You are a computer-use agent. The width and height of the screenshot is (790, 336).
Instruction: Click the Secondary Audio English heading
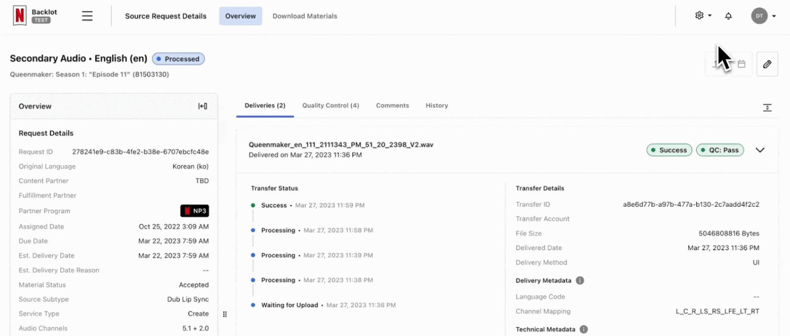point(79,58)
